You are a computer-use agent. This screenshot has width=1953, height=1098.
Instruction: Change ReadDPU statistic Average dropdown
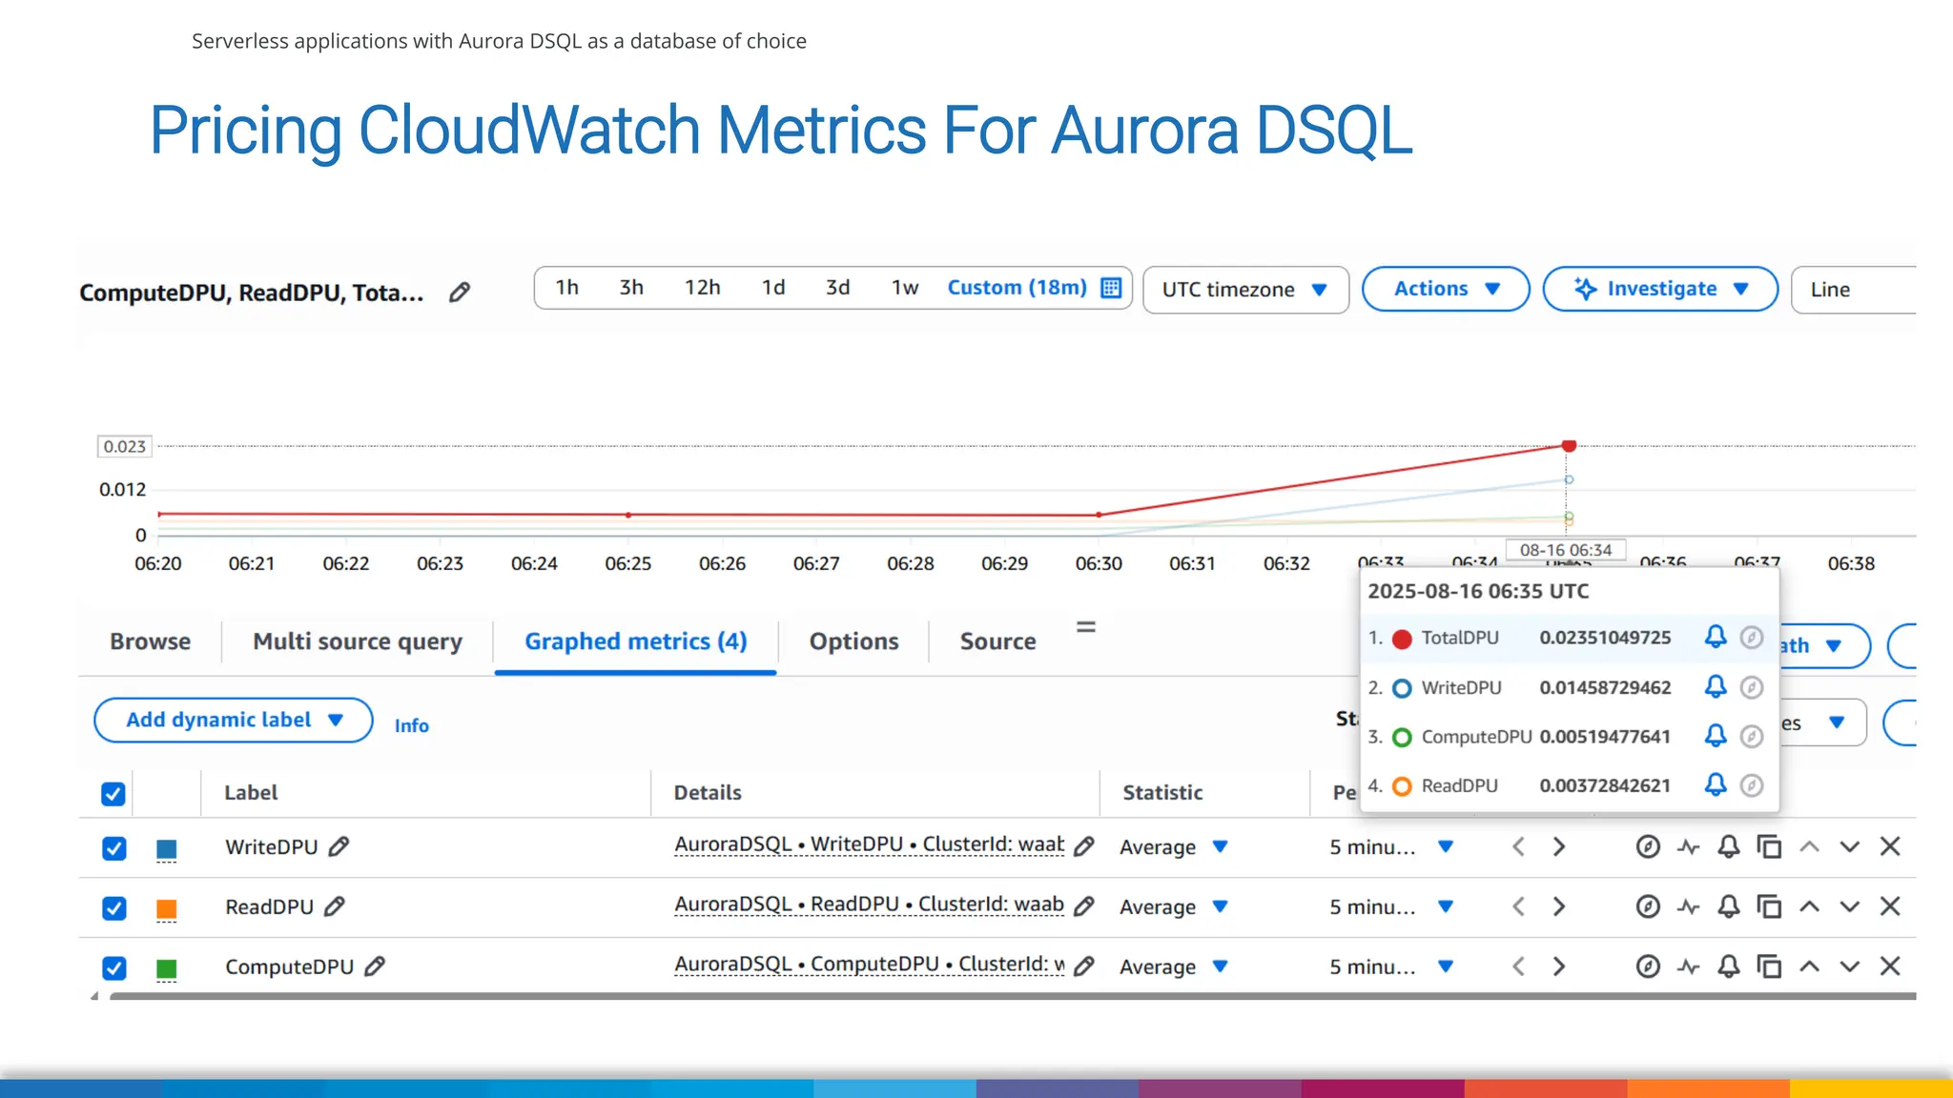coord(1174,906)
